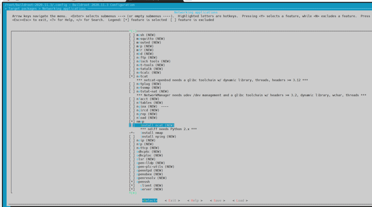Toggle highlighted install ncat (NEW) option
Screen dimensions: 372x207
[x=151, y=125]
